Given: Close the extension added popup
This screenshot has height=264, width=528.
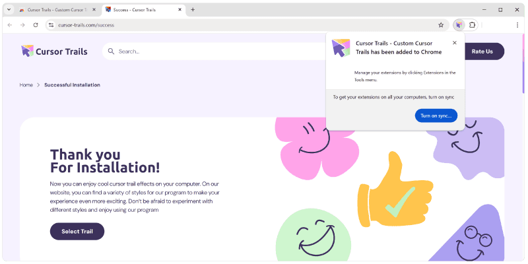Looking at the screenshot, I should pyautogui.click(x=455, y=43).
